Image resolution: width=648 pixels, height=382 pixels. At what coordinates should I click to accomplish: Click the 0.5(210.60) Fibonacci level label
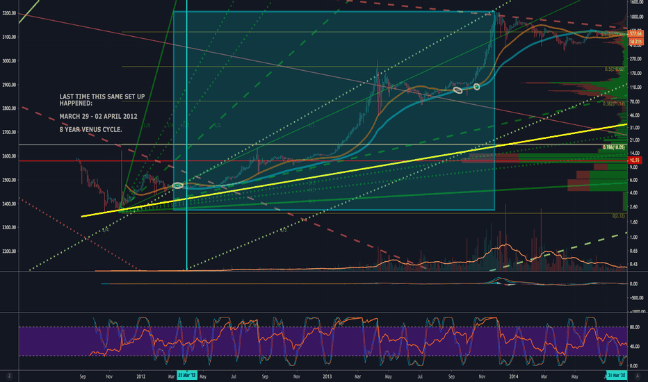tap(615, 69)
